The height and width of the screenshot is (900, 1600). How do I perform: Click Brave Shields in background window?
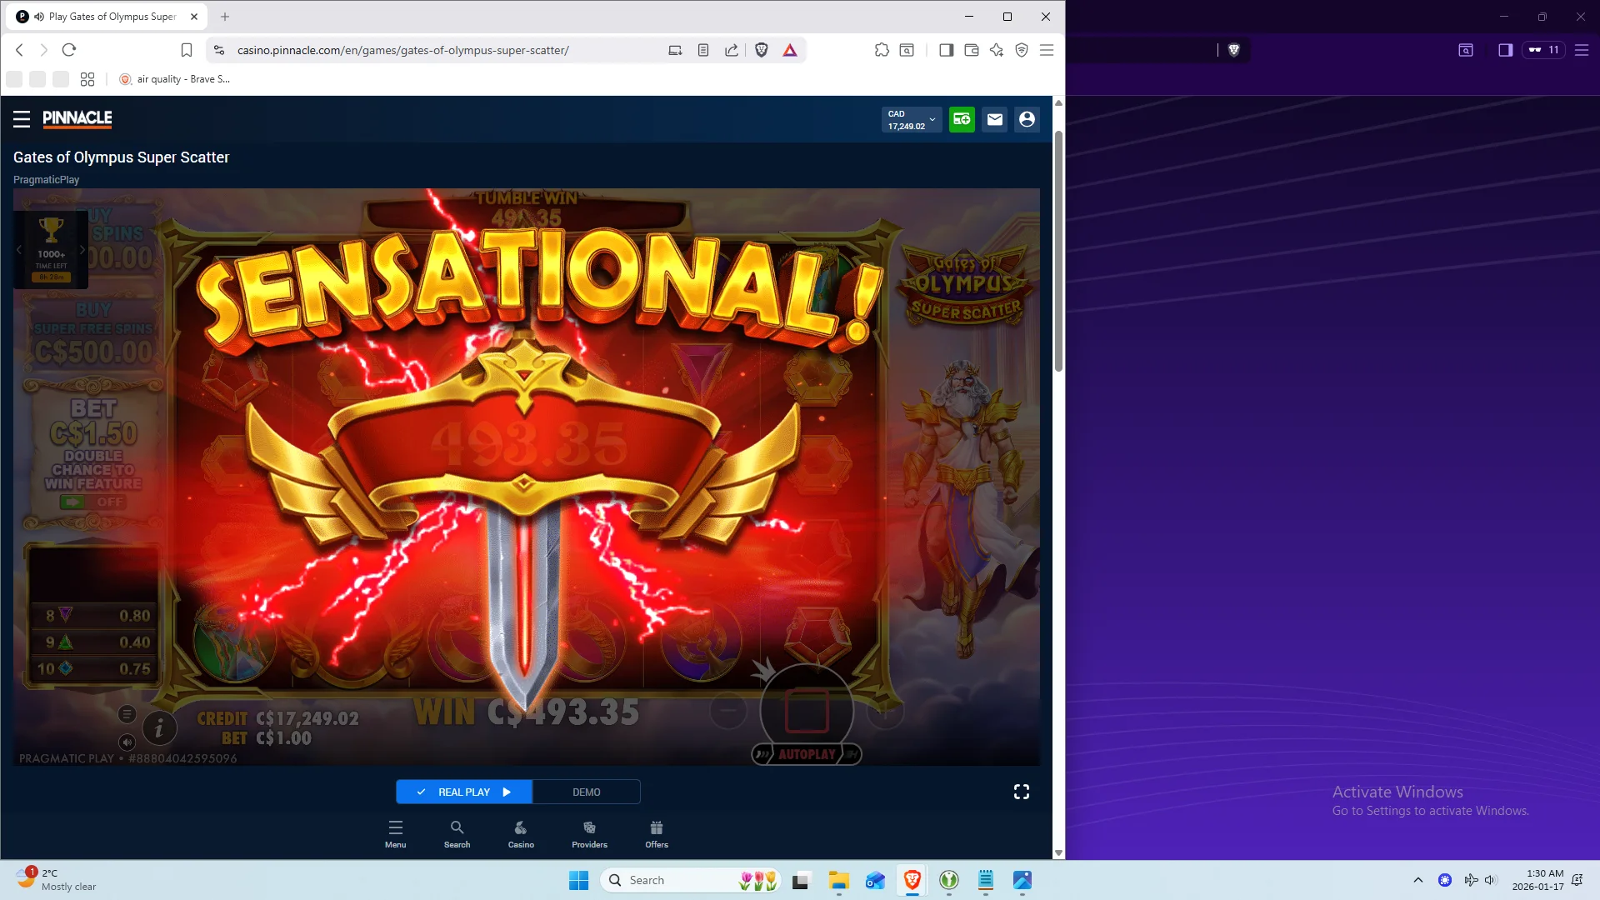pos(1234,50)
